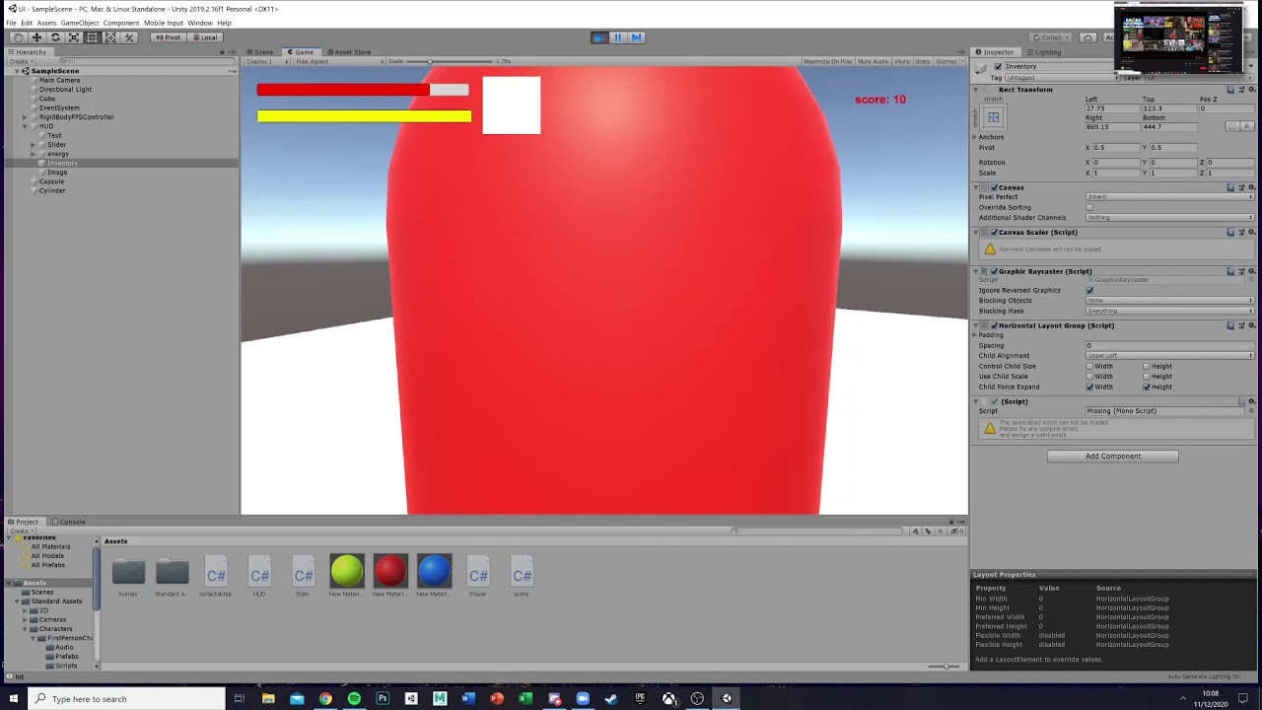Select the Move tool in toolbar

coord(36,37)
